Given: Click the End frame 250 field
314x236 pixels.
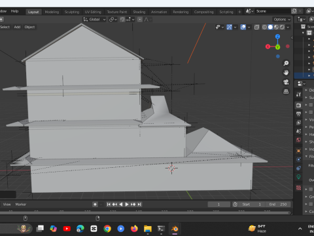Looking at the screenshot, I should (278, 205).
